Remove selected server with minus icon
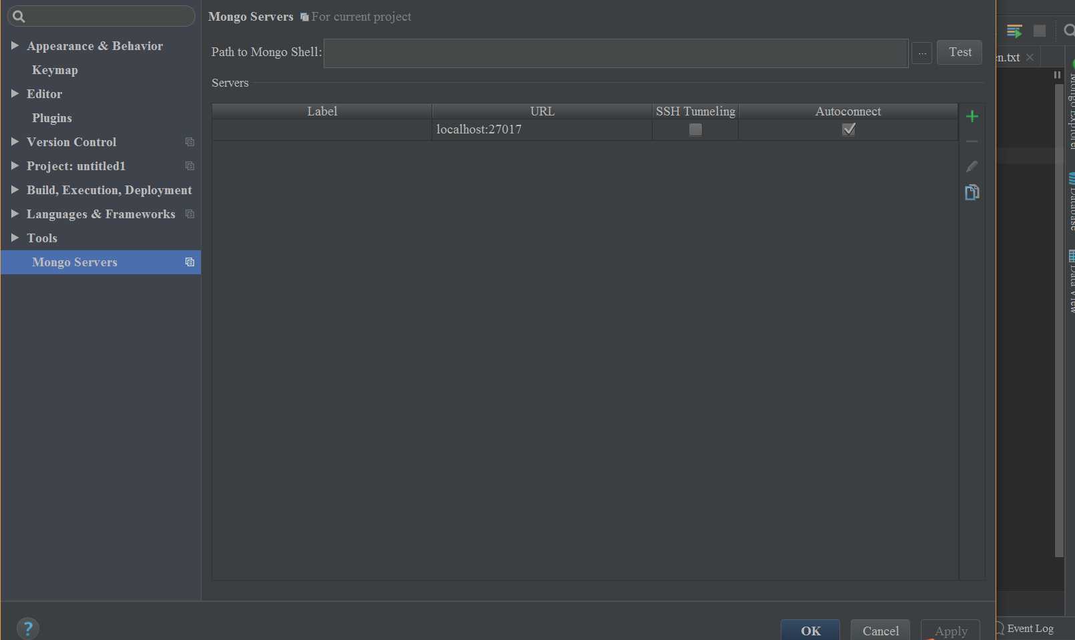The width and height of the screenshot is (1075, 640). click(972, 141)
